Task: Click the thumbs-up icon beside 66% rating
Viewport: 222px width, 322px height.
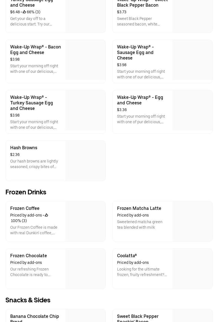Action: pos(24,12)
